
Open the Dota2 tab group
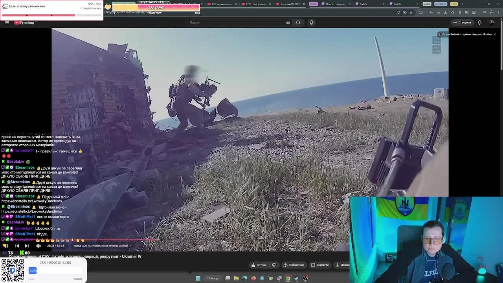pyautogui.click(x=427, y=4)
